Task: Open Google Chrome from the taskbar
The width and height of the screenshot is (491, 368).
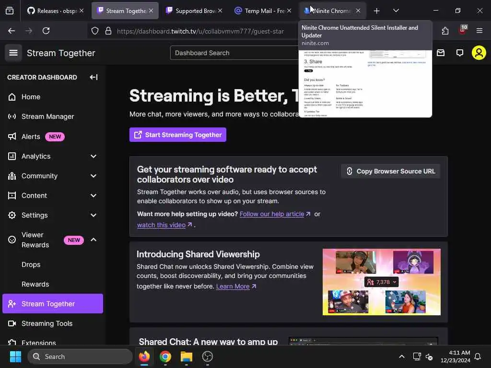Action: (x=165, y=356)
